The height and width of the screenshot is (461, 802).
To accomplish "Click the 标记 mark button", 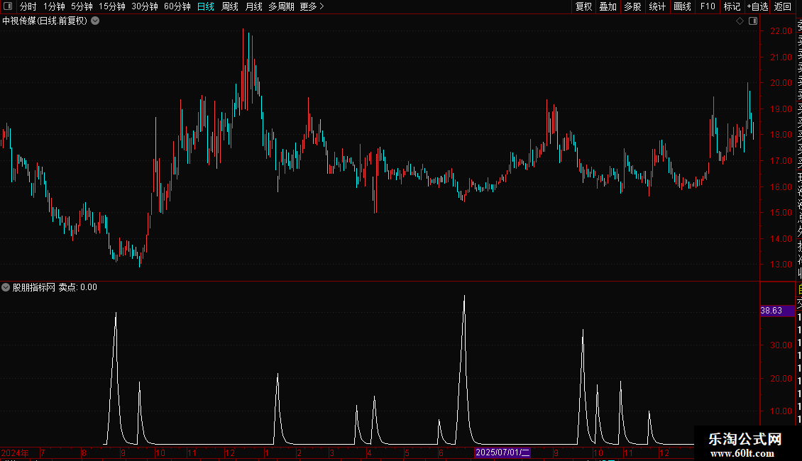I will click(732, 6).
